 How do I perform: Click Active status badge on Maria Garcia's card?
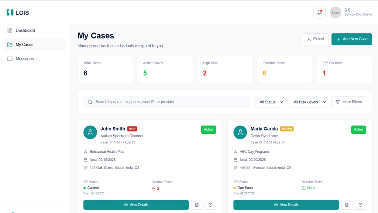pyautogui.click(x=358, y=130)
